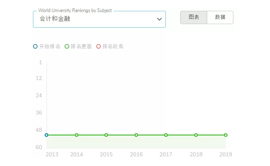Image resolution: width=270 pixels, height=166 pixels.
Task: Click the green 排名更高 legend circle icon
Action: coord(67,47)
